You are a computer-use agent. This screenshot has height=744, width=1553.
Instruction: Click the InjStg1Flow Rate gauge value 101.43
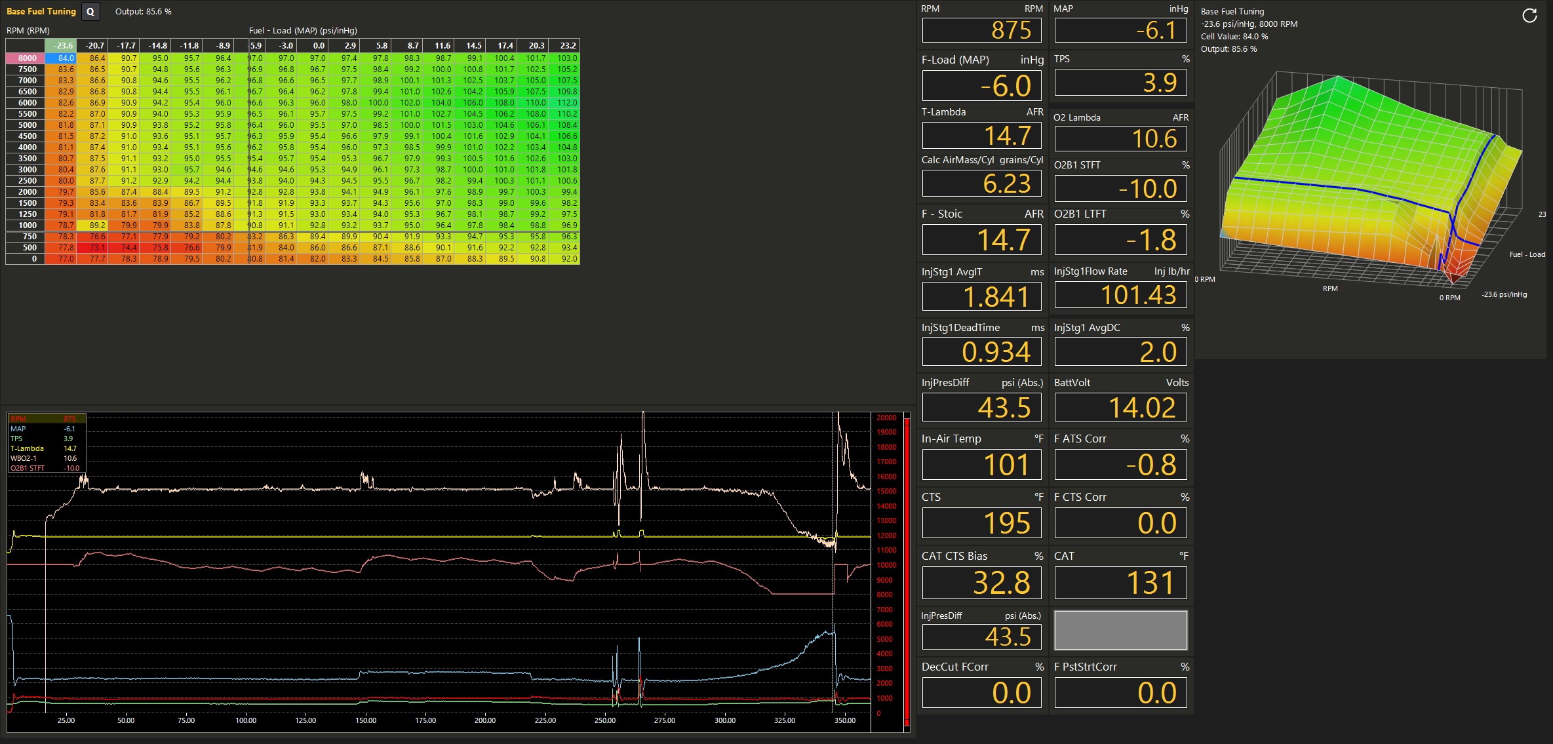[1120, 295]
